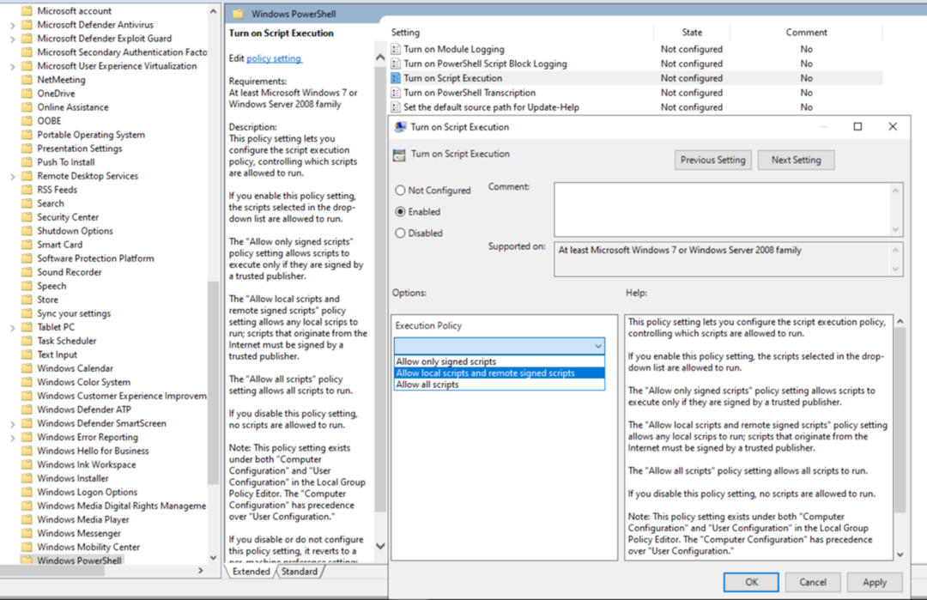Expand Microsoft User Experience Virtualization node
Image resolution: width=927 pixels, height=600 pixels.
coord(12,67)
